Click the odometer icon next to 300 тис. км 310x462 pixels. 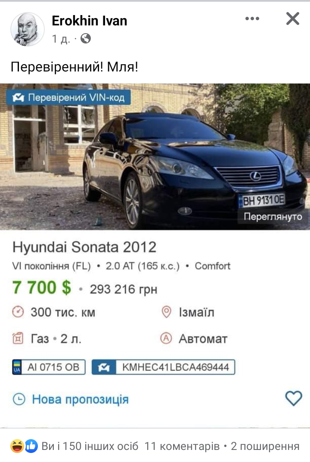pos(18,312)
